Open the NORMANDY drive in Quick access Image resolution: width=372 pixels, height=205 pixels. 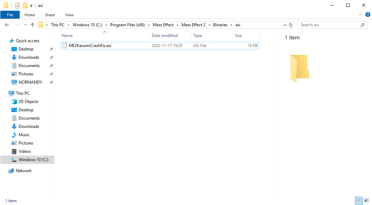point(30,82)
